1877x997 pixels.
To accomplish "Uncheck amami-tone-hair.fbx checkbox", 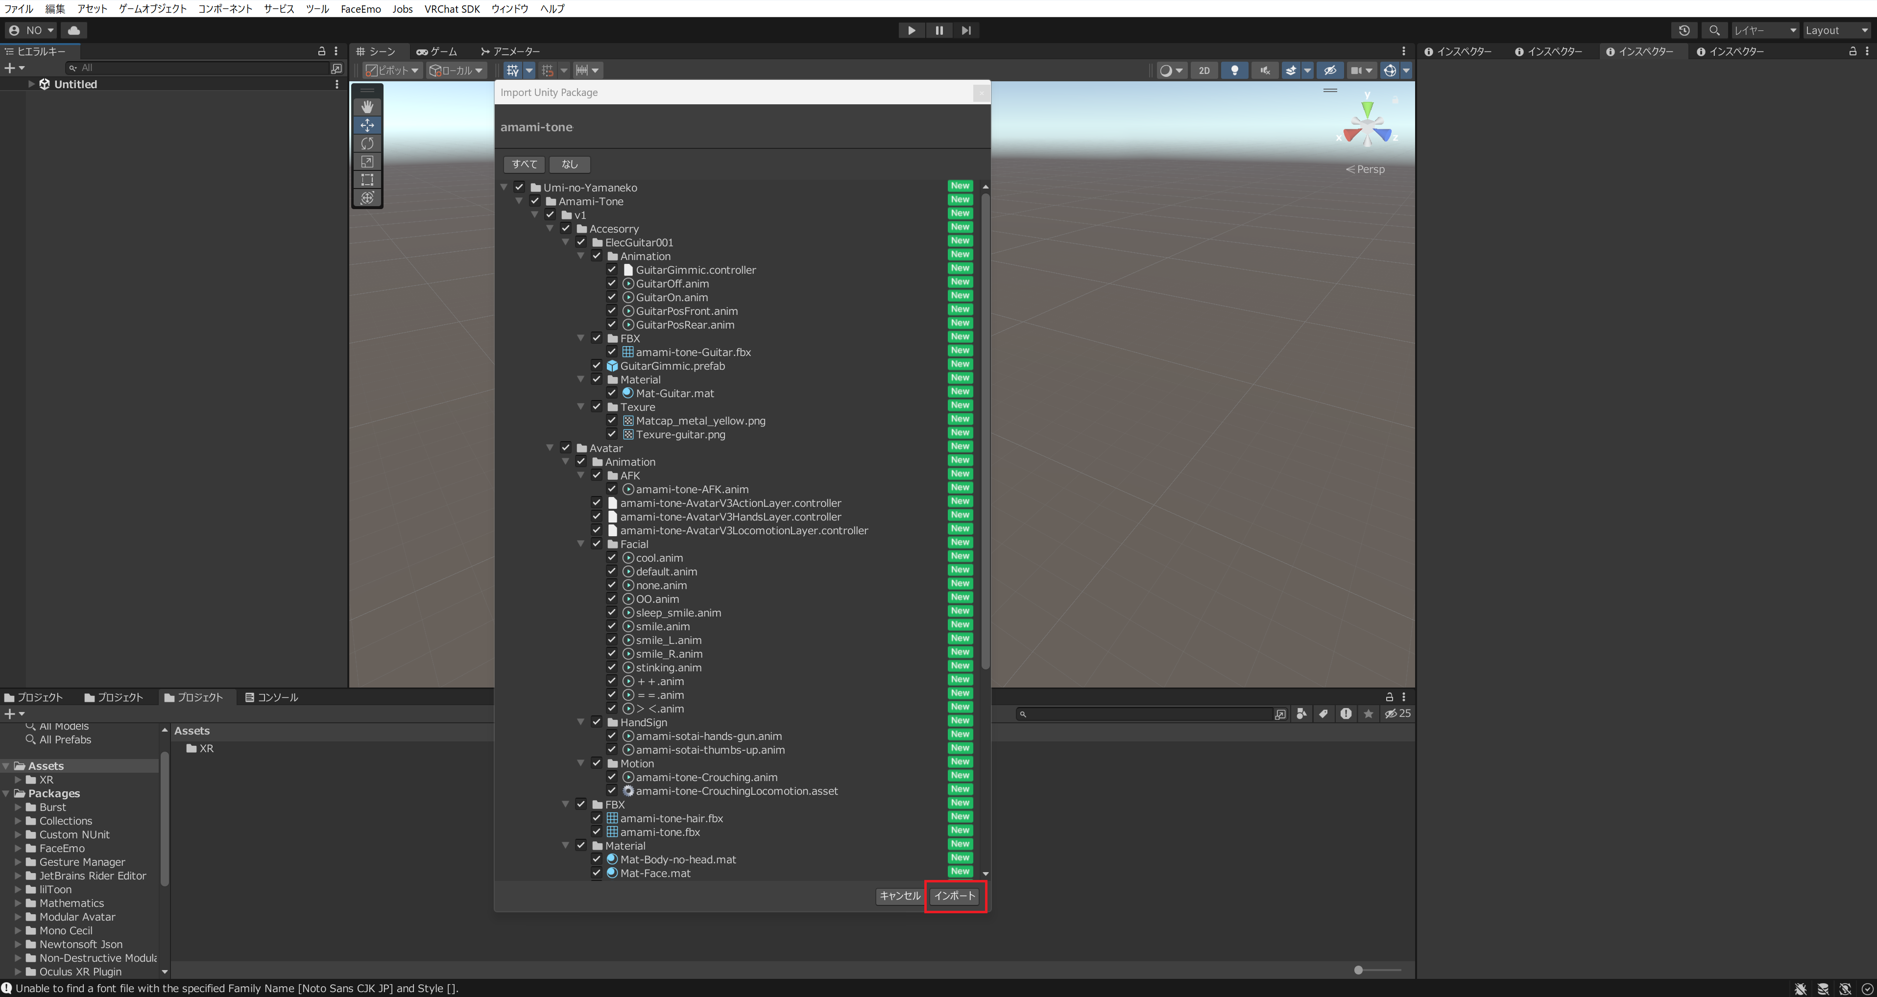I will (x=597, y=818).
